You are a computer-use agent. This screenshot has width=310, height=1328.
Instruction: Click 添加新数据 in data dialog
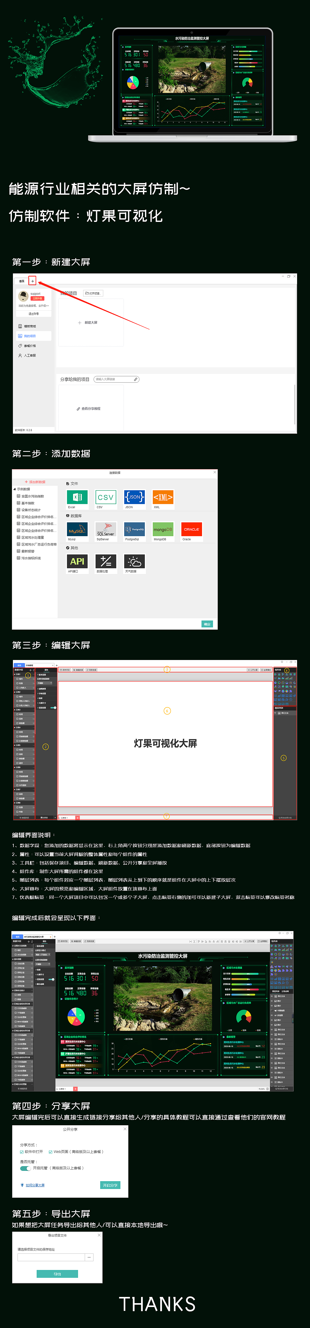(35, 482)
